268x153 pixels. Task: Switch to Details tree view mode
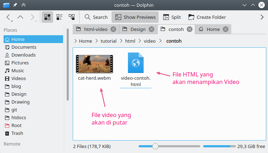[x=72, y=17]
